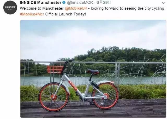Click the orange front wheel in photo
Image resolution: width=167 pixels, height=119 pixels.
53,97
